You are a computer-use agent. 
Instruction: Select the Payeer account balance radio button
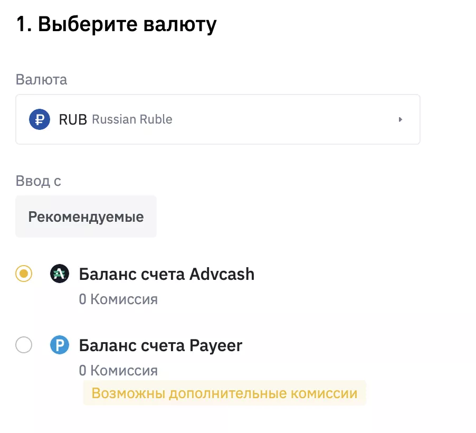(23, 345)
